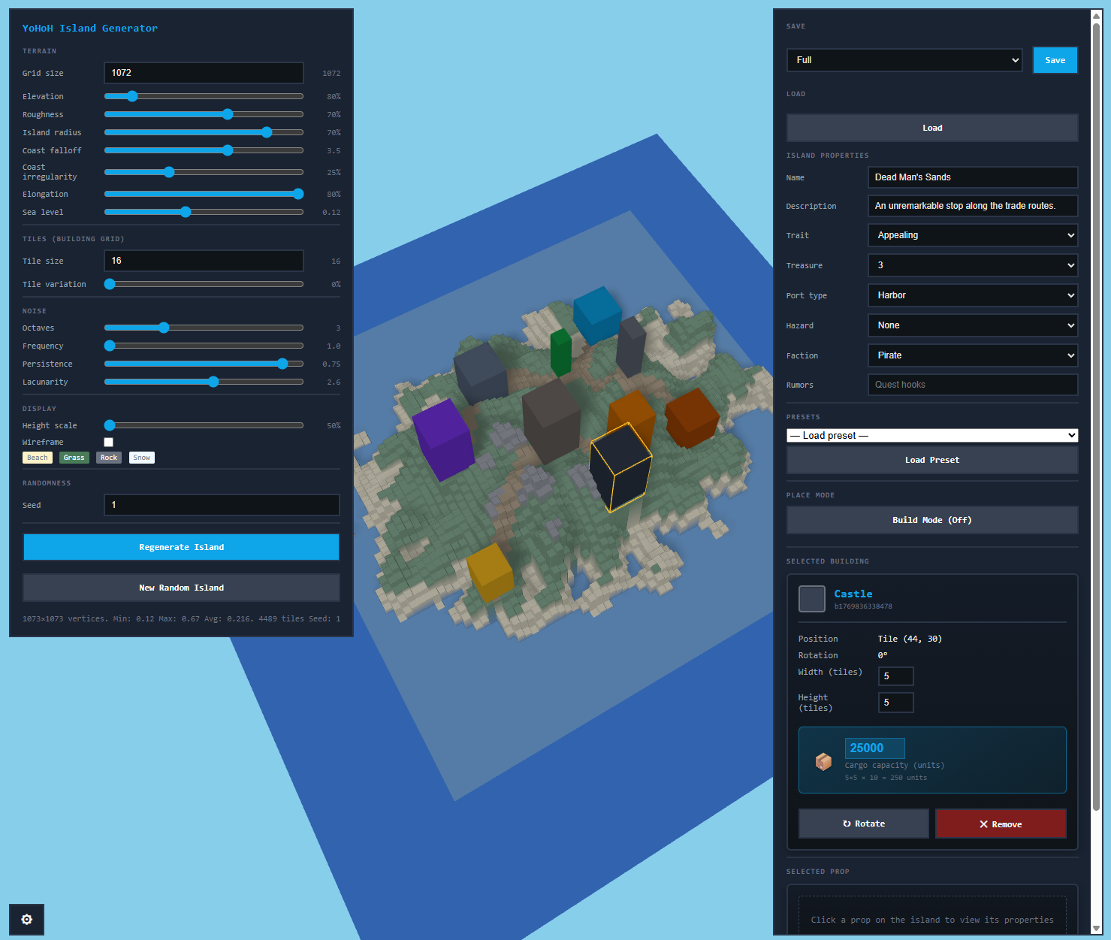The width and height of the screenshot is (1111, 940).
Task: Click the Sea level slider handle
Action: tap(185, 212)
